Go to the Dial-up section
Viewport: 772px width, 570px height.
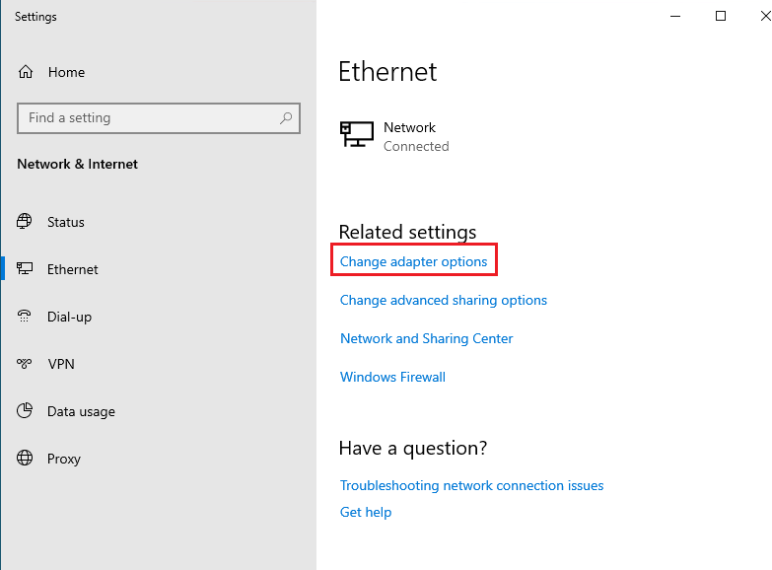click(69, 317)
